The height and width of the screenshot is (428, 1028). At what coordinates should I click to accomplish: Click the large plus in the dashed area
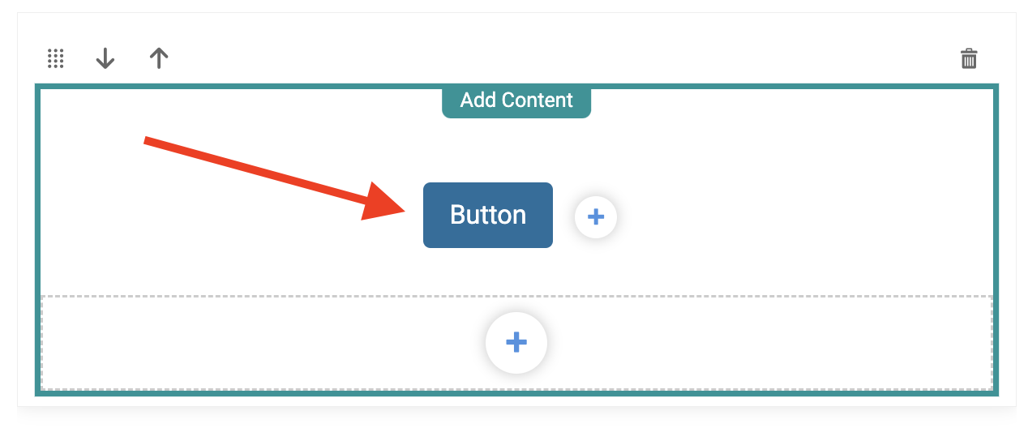pyautogui.click(x=516, y=342)
